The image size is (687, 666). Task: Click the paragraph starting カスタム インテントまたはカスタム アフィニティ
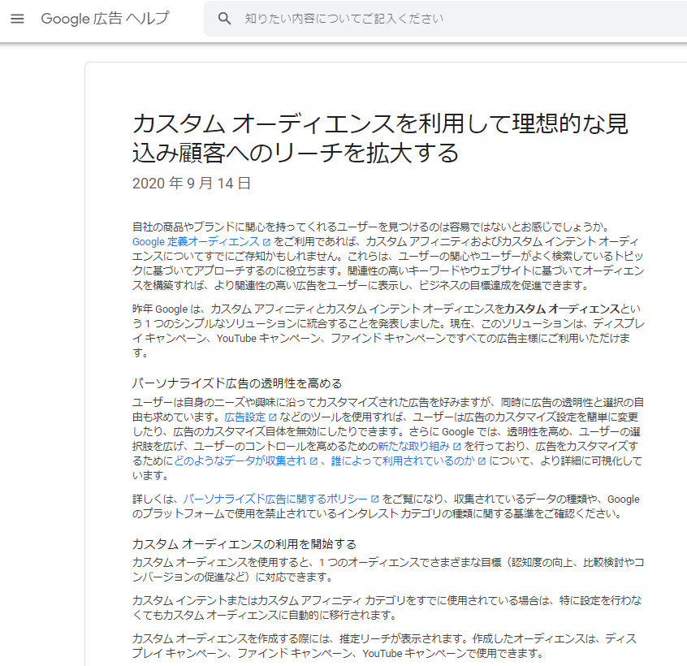point(387,608)
